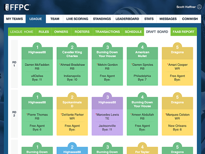Select the Pierre Thomas player name

(38, 115)
